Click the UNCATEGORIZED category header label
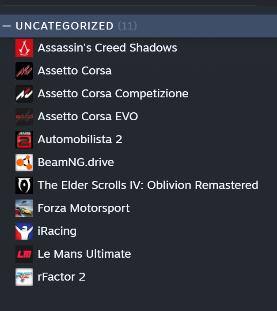The image size is (277, 311). coord(65,26)
